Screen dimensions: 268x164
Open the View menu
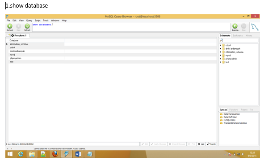click(x=21, y=21)
